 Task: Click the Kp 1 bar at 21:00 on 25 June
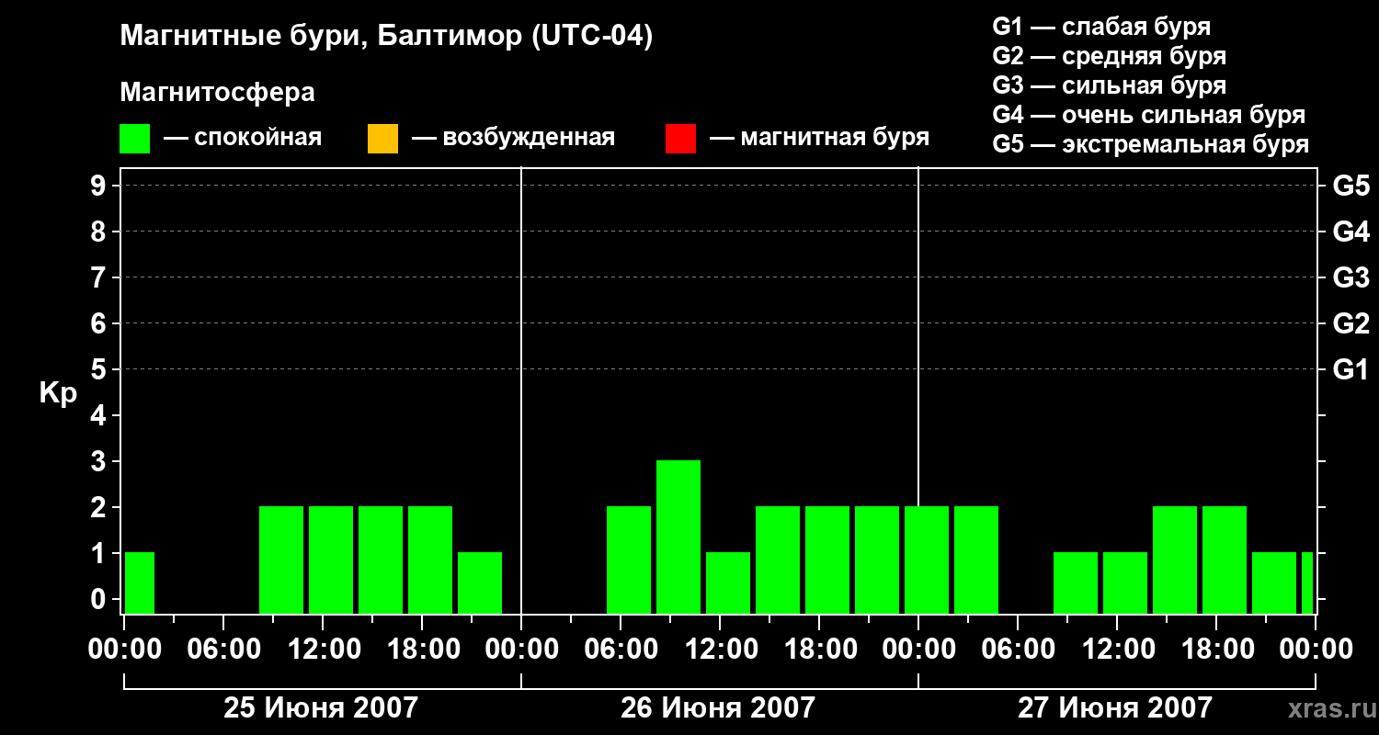pos(480,582)
